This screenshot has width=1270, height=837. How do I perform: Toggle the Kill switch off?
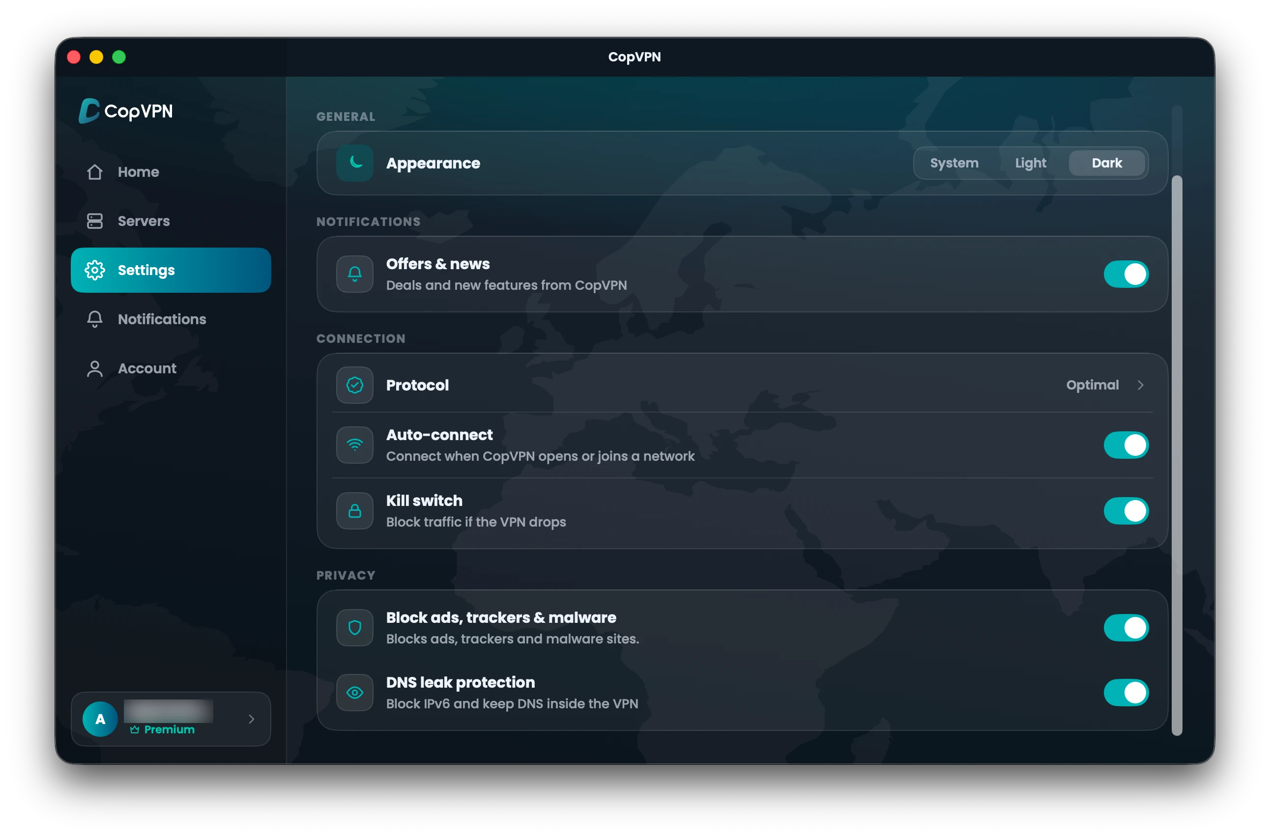coord(1126,511)
